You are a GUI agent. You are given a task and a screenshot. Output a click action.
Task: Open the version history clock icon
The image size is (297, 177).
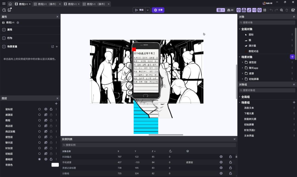pyautogui.click(x=4, y=10)
